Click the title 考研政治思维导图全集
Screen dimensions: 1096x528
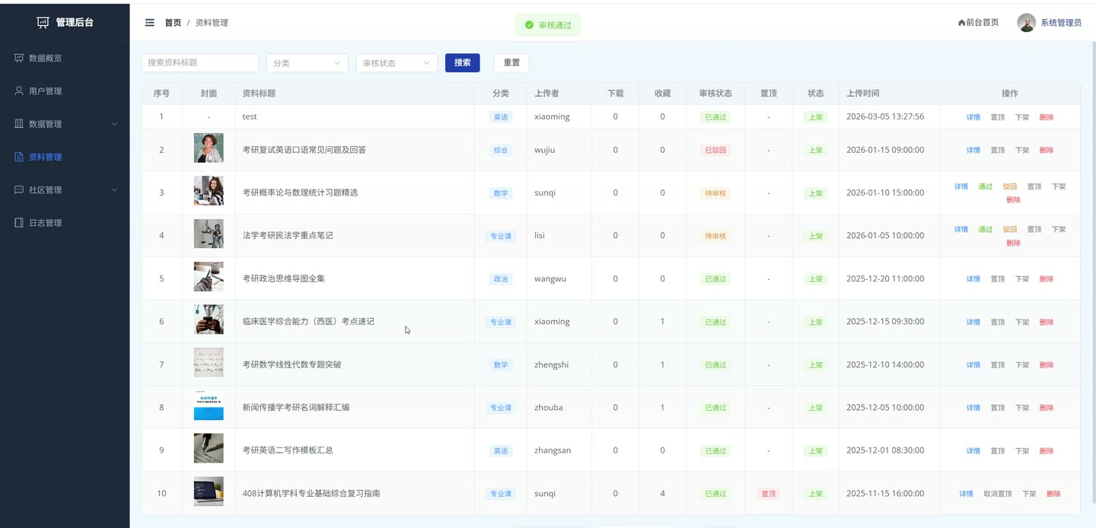coord(283,278)
